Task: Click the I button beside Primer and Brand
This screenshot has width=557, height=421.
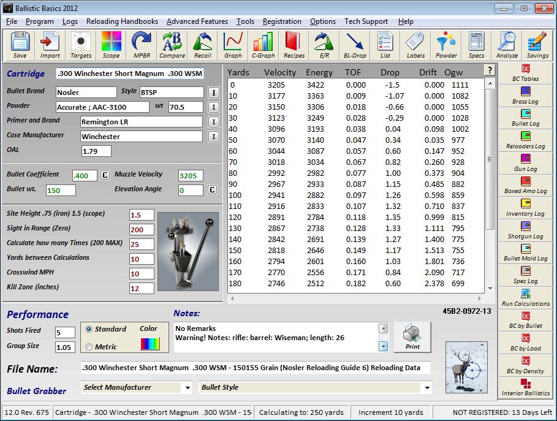Action: coord(213,122)
